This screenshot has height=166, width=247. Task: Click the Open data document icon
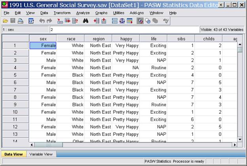(x=6, y=21)
